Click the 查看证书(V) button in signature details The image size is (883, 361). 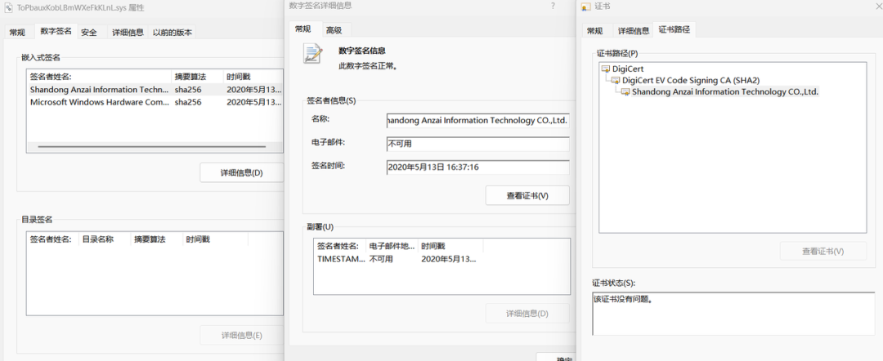[x=527, y=196]
